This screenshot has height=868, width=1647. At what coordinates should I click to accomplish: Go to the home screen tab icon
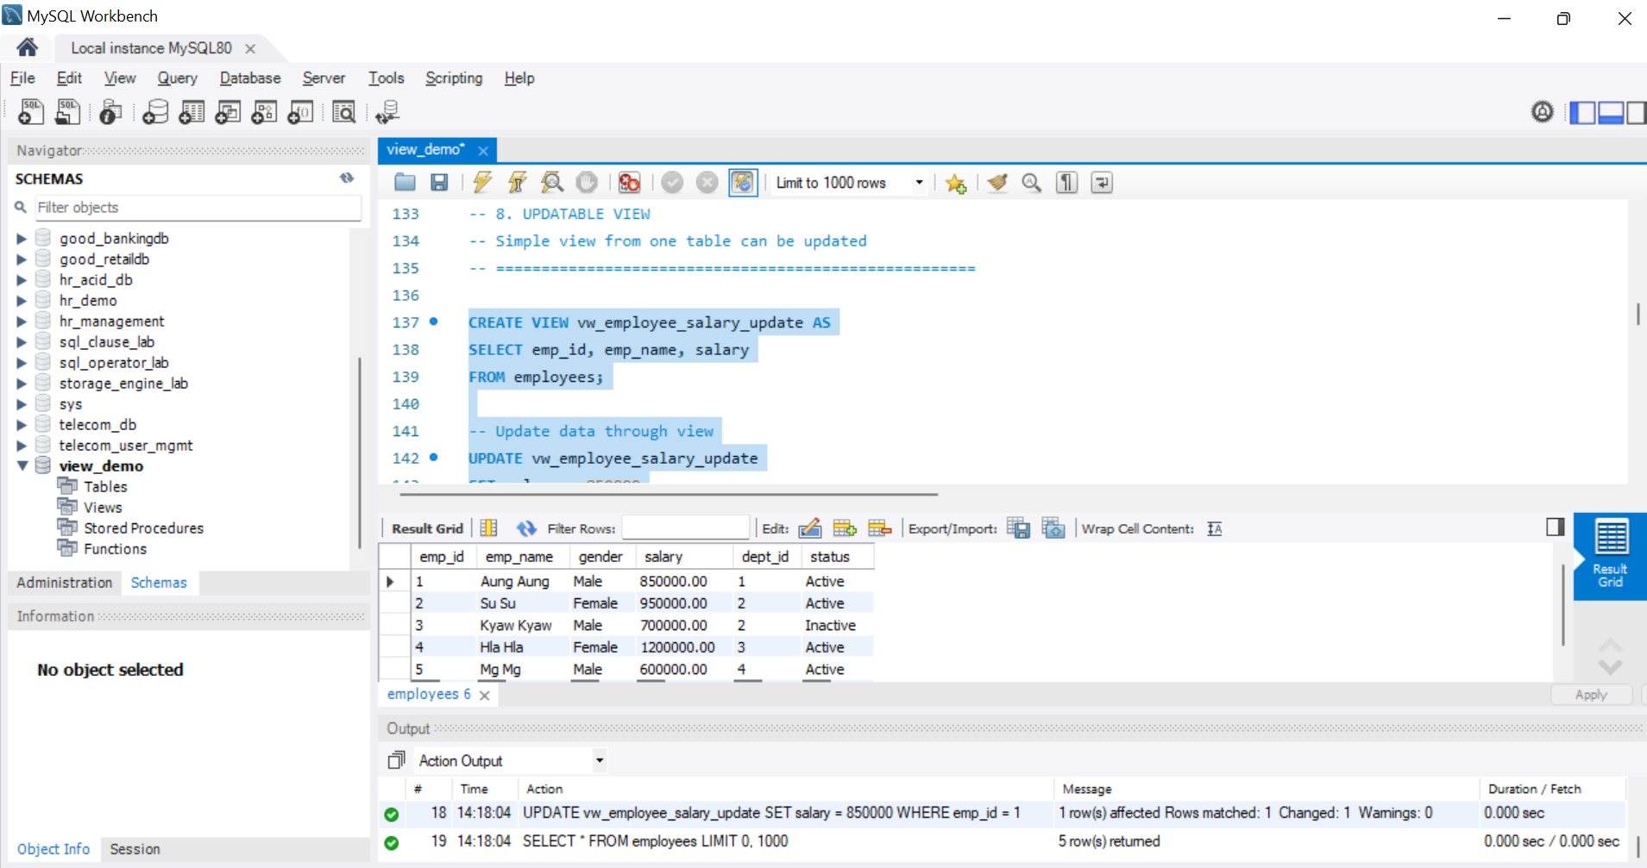tap(27, 47)
